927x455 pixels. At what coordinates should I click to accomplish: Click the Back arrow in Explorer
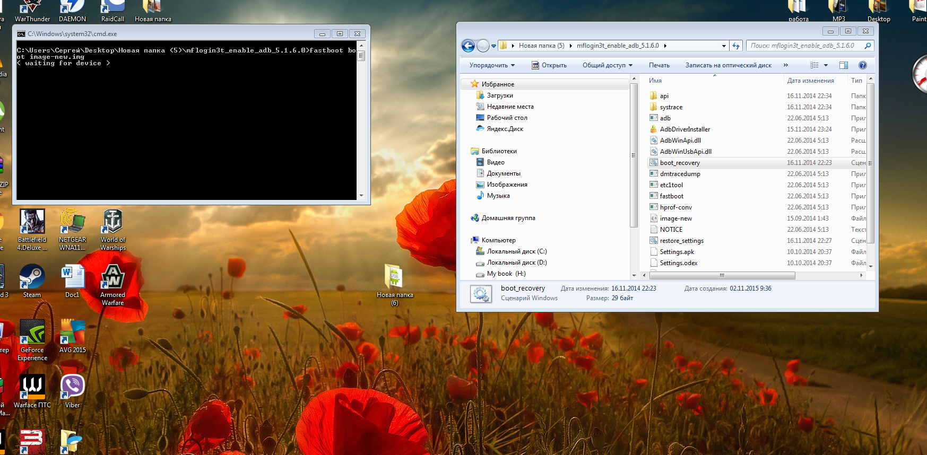pos(468,46)
